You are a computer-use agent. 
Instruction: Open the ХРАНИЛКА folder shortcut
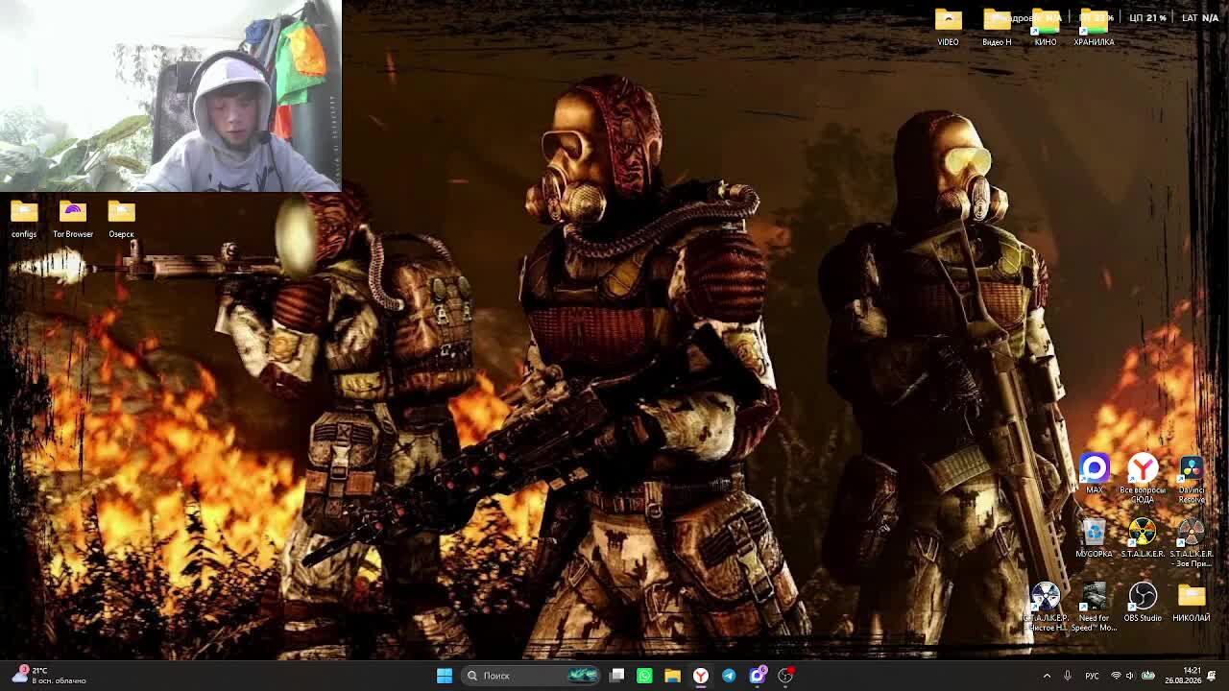click(1094, 27)
